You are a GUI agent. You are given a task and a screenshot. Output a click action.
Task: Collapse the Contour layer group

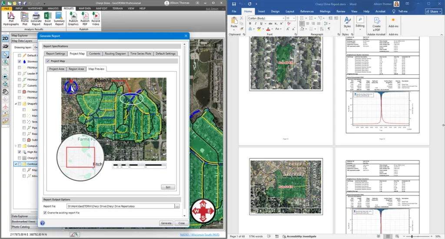tap(16, 164)
